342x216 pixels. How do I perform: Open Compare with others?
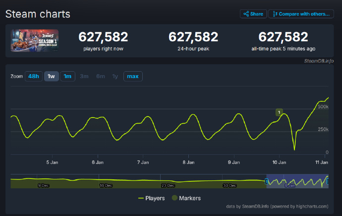301,14
